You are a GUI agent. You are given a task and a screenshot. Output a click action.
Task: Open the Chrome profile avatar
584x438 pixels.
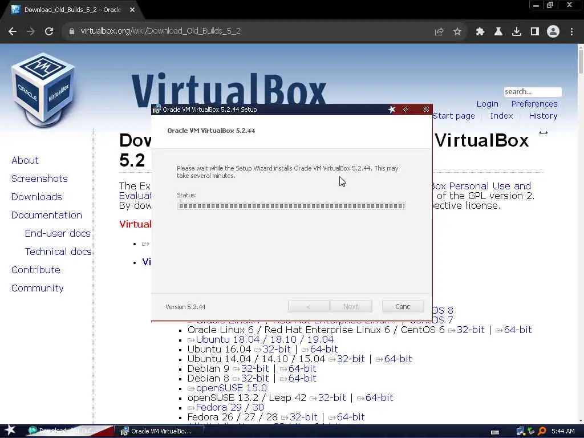point(553,32)
